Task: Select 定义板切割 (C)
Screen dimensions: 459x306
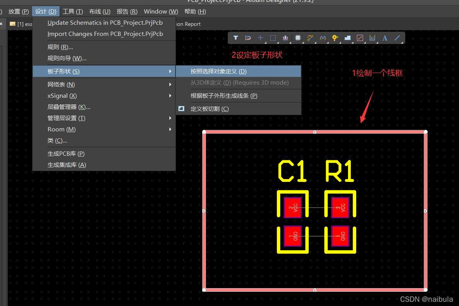Action: click(x=239, y=109)
